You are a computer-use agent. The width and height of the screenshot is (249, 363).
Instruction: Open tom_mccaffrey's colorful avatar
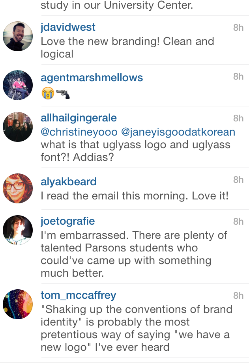(18, 304)
